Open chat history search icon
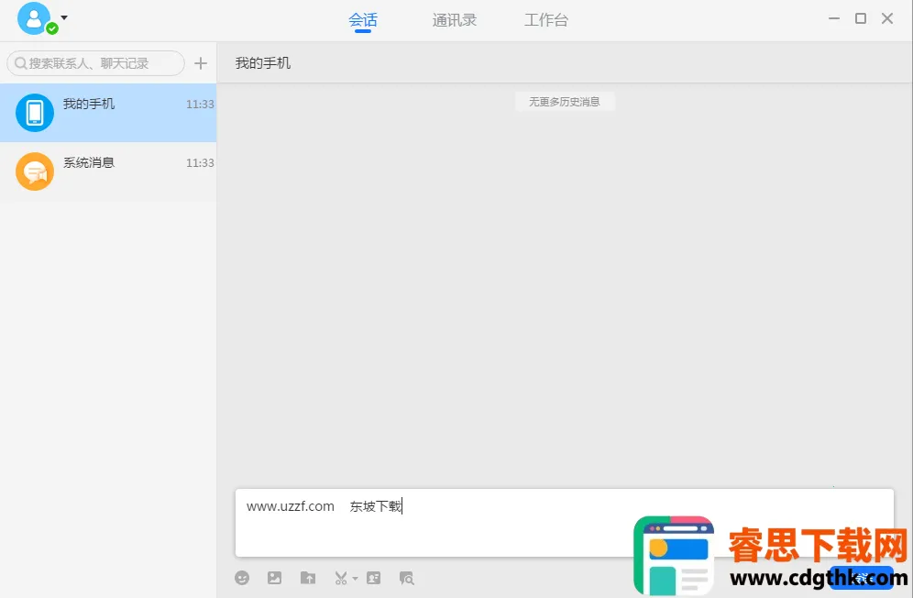The width and height of the screenshot is (913, 598). 407,578
